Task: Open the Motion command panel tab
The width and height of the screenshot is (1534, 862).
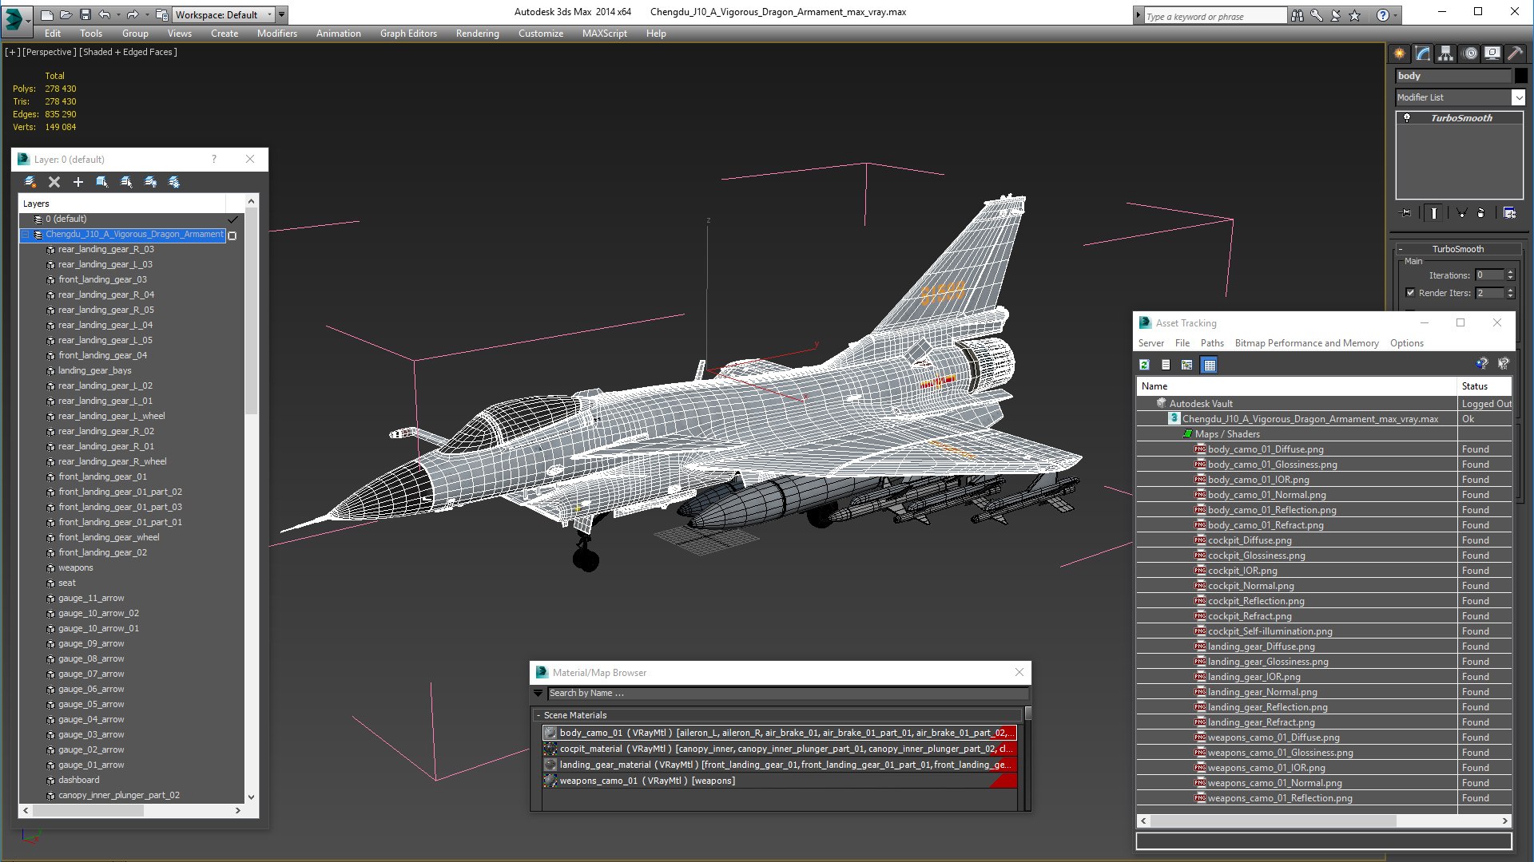Action: point(1470,53)
